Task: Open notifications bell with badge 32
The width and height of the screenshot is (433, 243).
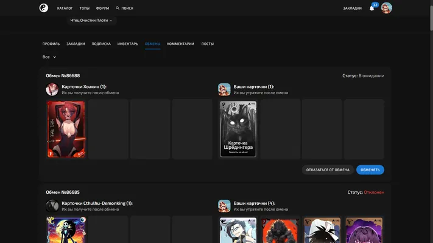Action: pyautogui.click(x=372, y=8)
